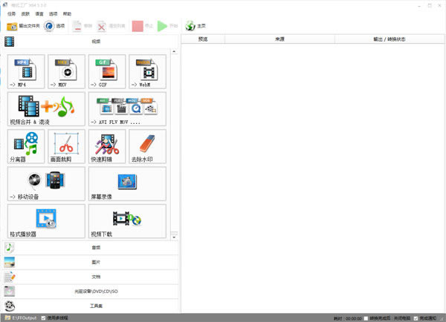Open the crop tool (画面裁剪)

point(66,146)
